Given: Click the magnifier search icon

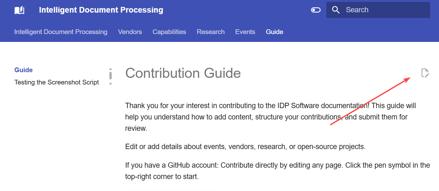Looking at the screenshot, I should [x=336, y=10].
